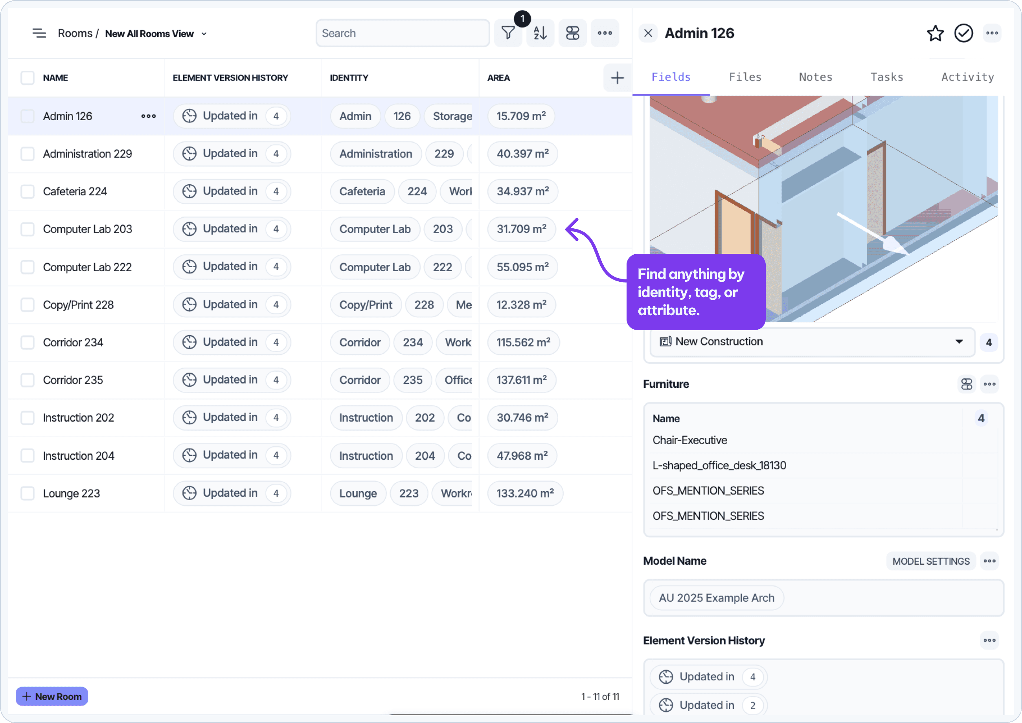
Task: Mark Admin 126 complete with checkmark icon
Action: click(963, 33)
